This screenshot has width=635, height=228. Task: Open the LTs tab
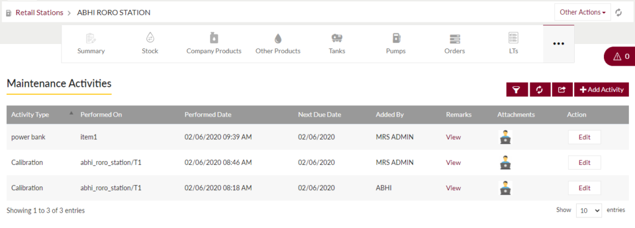tap(513, 43)
